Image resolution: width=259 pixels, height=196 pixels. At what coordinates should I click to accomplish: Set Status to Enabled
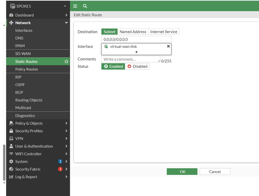[x=113, y=66]
